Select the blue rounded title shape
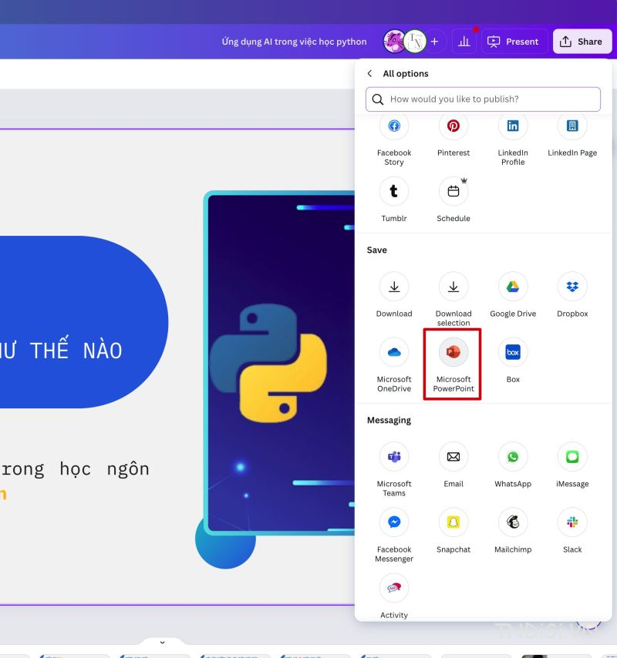The height and width of the screenshot is (658, 617). coord(83,322)
